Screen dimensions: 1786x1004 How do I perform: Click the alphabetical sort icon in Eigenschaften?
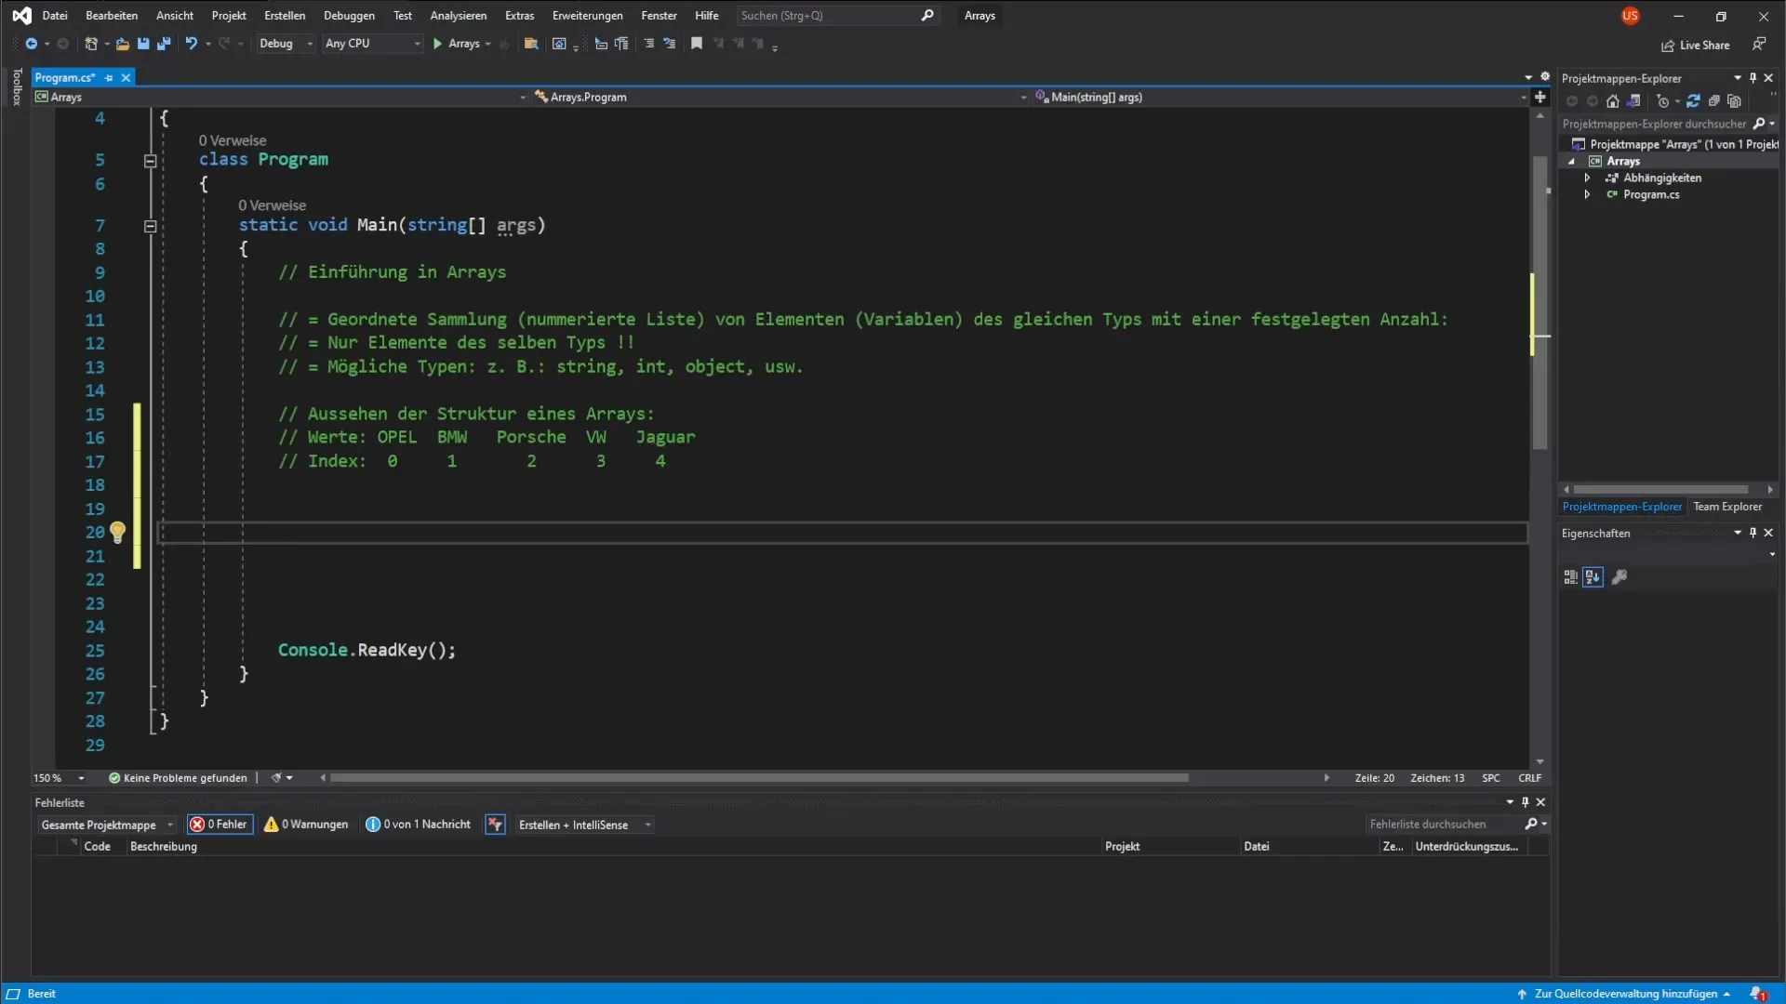(1593, 577)
